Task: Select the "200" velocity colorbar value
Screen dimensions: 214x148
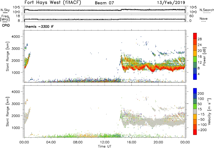Action: tap(201, 94)
